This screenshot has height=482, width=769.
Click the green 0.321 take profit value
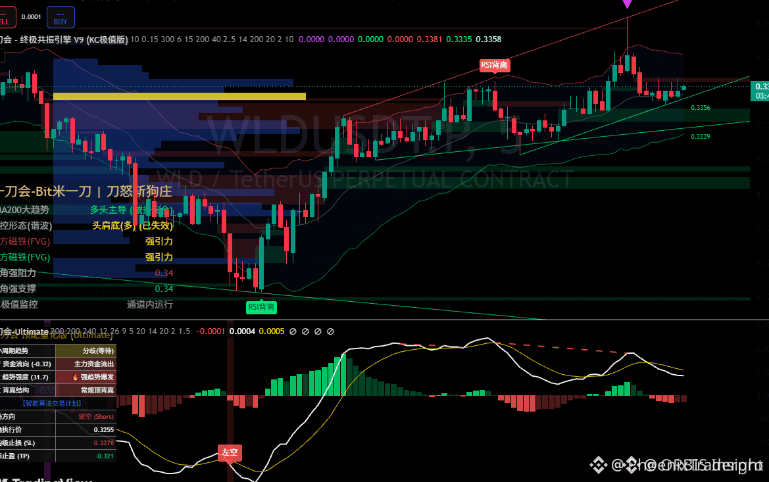tap(105, 456)
